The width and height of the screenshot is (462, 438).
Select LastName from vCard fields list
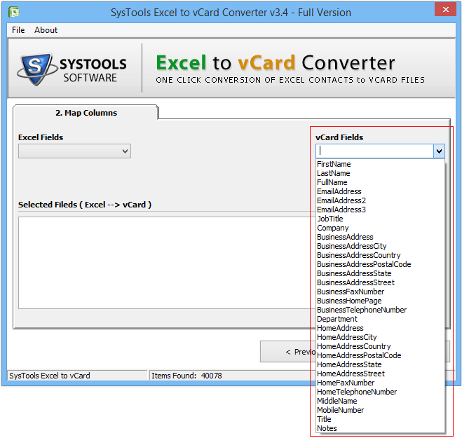point(380,173)
